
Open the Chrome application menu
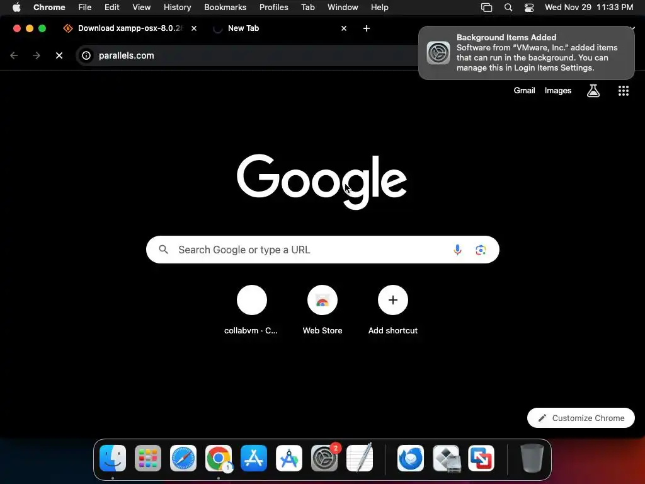(49, 7)
